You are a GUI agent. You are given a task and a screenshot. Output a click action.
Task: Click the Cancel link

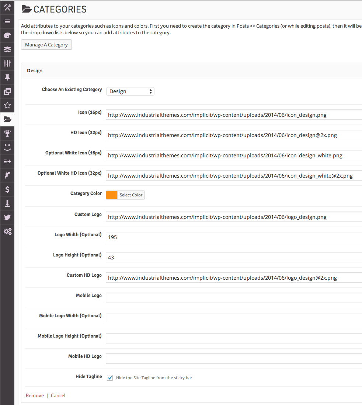tap(58, 395)
